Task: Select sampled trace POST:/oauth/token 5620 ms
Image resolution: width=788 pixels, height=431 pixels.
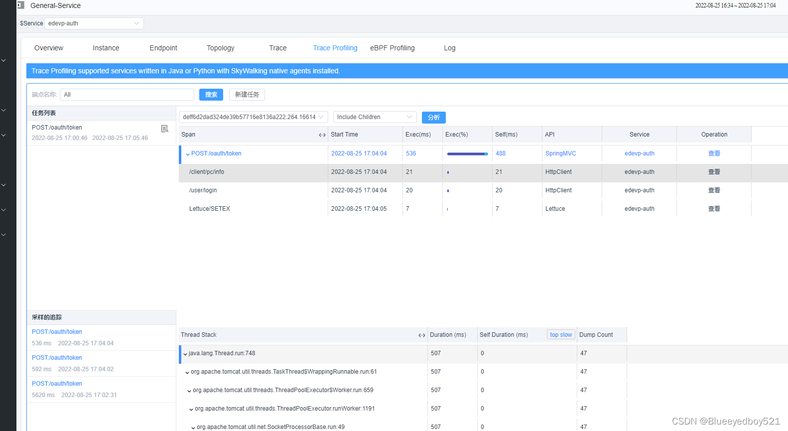Action: [101, 390]
